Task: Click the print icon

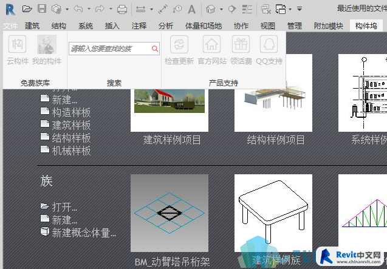Action: 122,9
